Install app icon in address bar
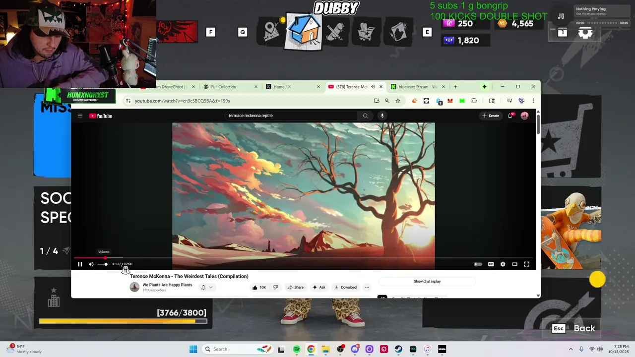This screenshot has height=357, width=635. pos(377,101)
